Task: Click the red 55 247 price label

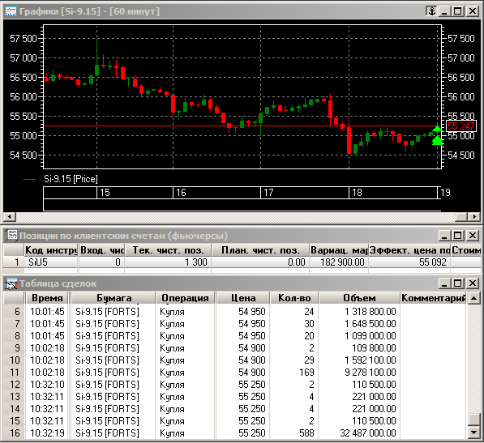Action: [x=460, y=126]
